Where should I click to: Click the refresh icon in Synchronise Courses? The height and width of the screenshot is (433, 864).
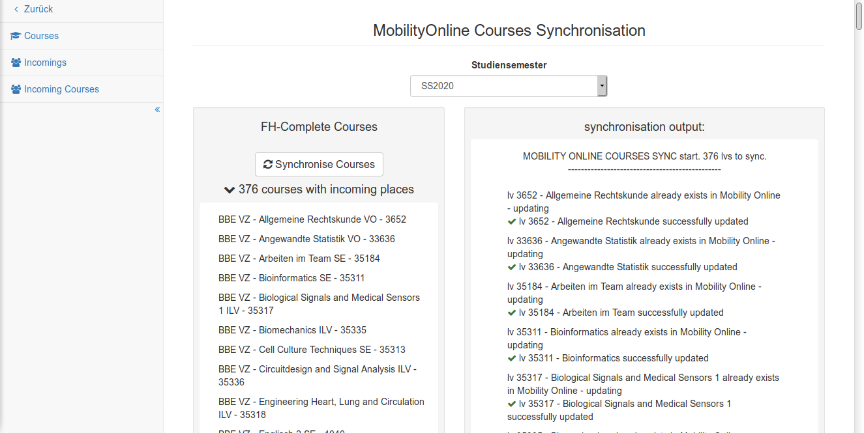pyautogui.click(x=267, y=165)
